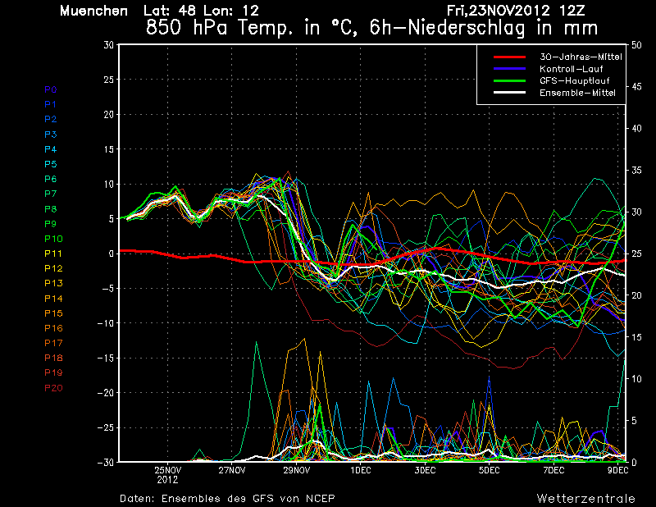Viewport: 656px width, 507px height.
Task: Click the P19 ensemble member label
Action: 53,372
